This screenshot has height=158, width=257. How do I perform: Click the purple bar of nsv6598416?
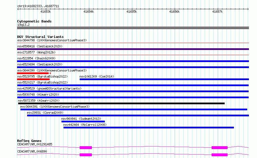point(133,49)
